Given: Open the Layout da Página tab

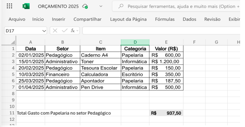Looking at the screenshot, I should [x=128, y=19].
